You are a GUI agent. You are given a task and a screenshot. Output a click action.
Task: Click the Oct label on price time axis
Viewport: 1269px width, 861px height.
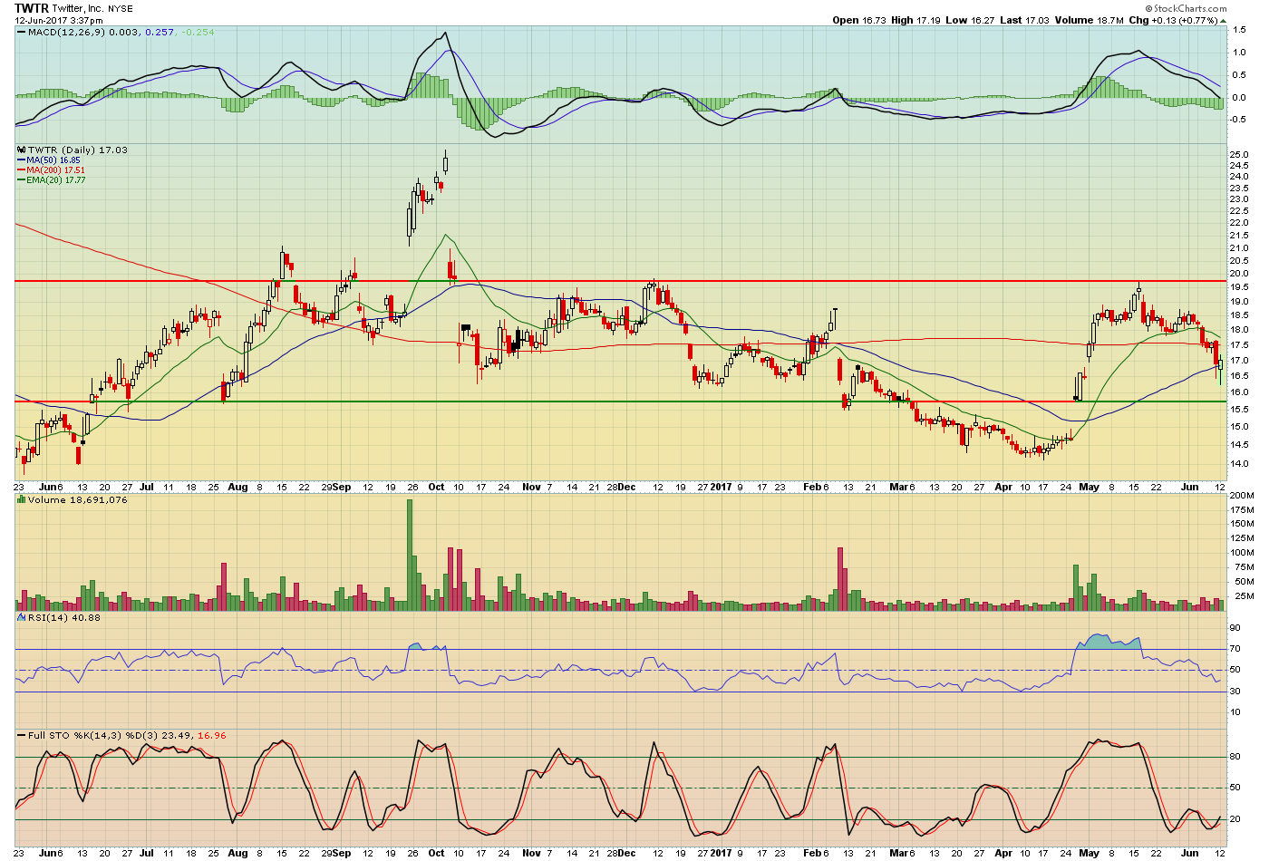point(437,487)
